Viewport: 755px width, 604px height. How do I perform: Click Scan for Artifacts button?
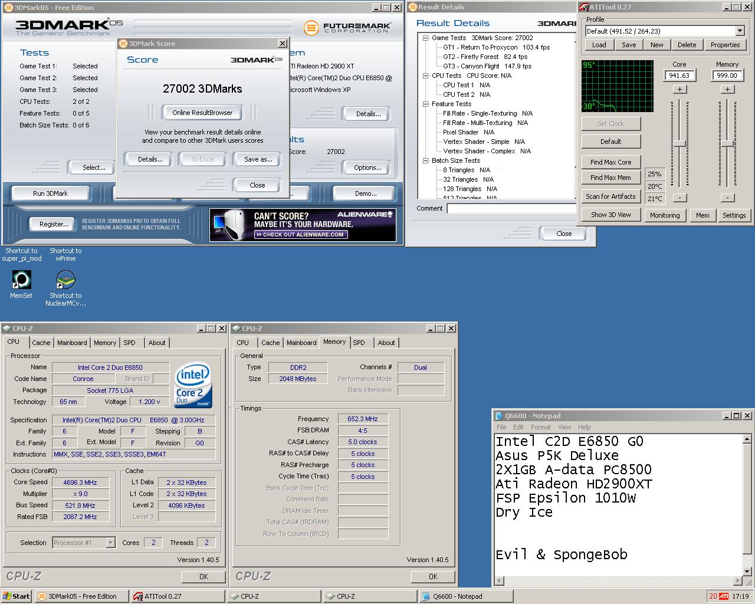coord(610,196)
